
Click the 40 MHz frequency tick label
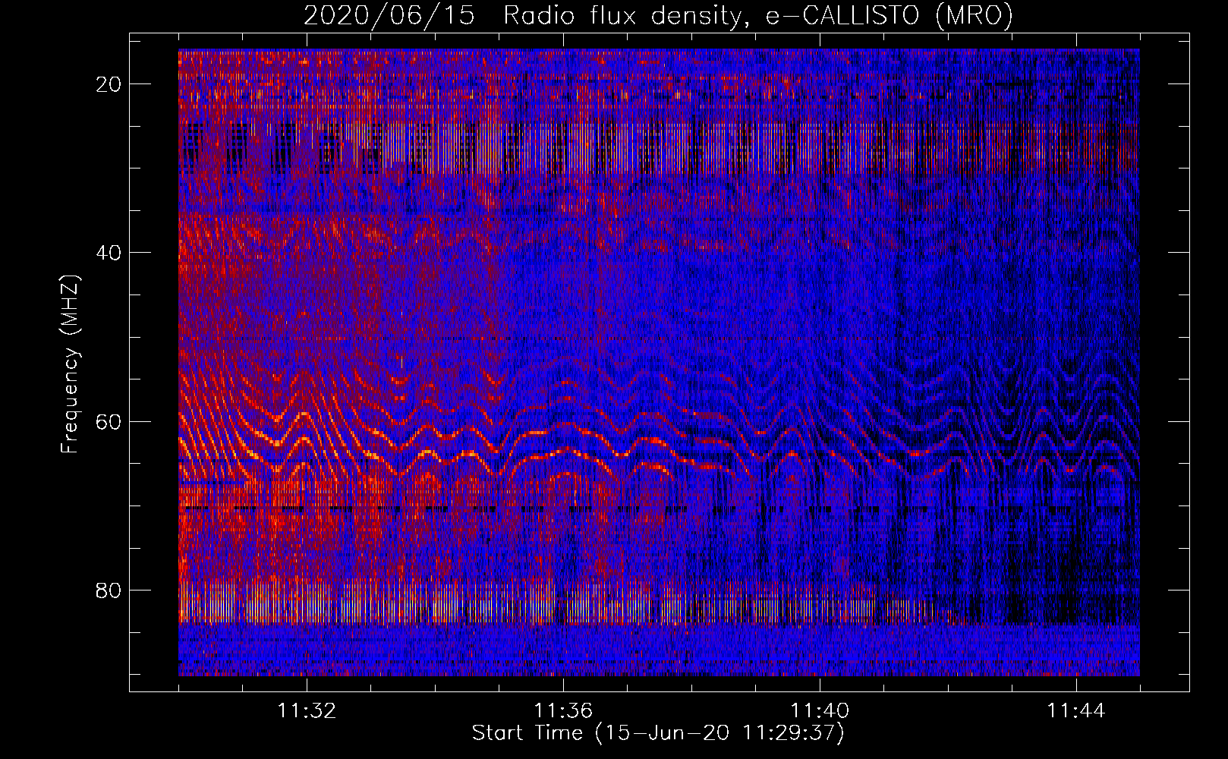coord(109,253)
